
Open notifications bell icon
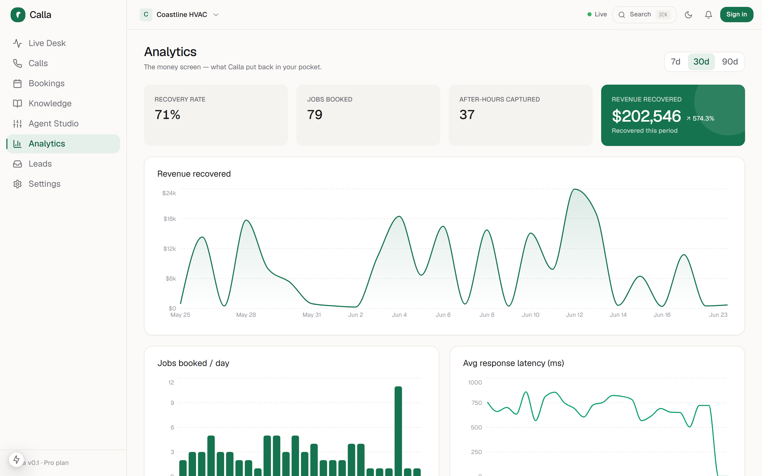[709, 15]
